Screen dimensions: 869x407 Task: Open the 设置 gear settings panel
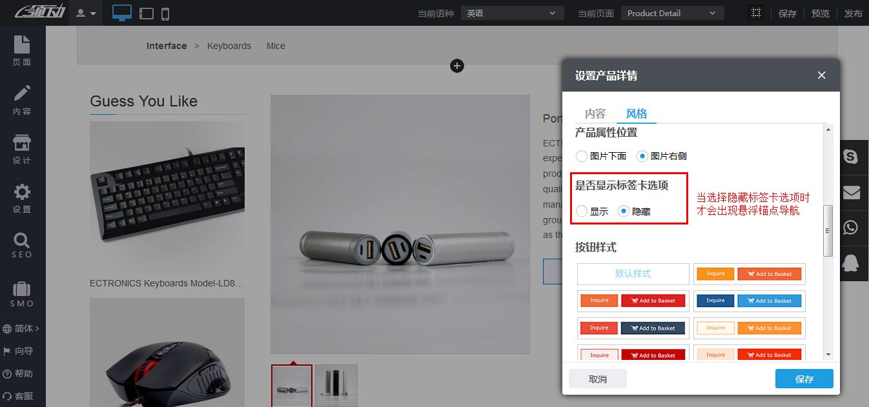click(x=22, y=197)
